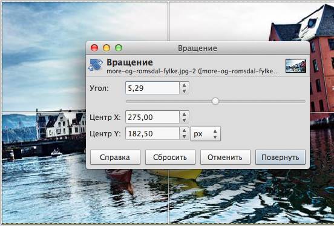
Task: Decrease Центр X with down arrow
Action: click(x=185, y=120)
